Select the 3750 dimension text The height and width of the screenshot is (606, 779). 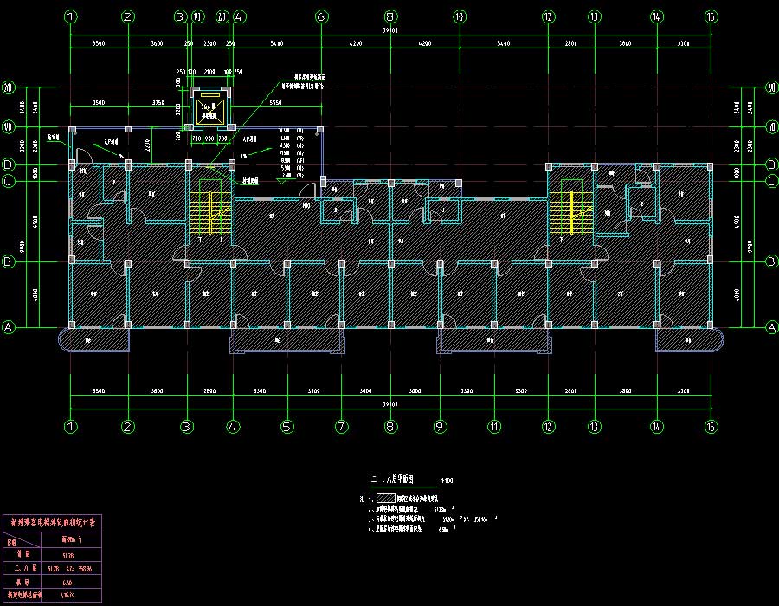158,102
